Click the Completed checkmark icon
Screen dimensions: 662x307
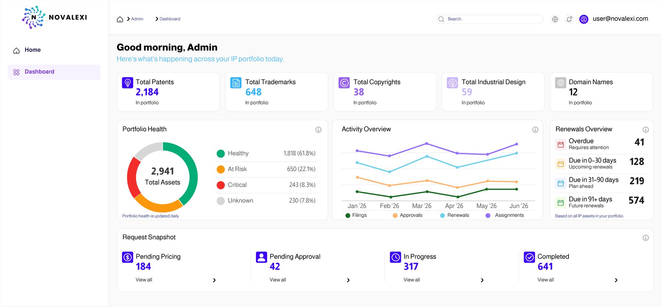(x=529, y=257)
